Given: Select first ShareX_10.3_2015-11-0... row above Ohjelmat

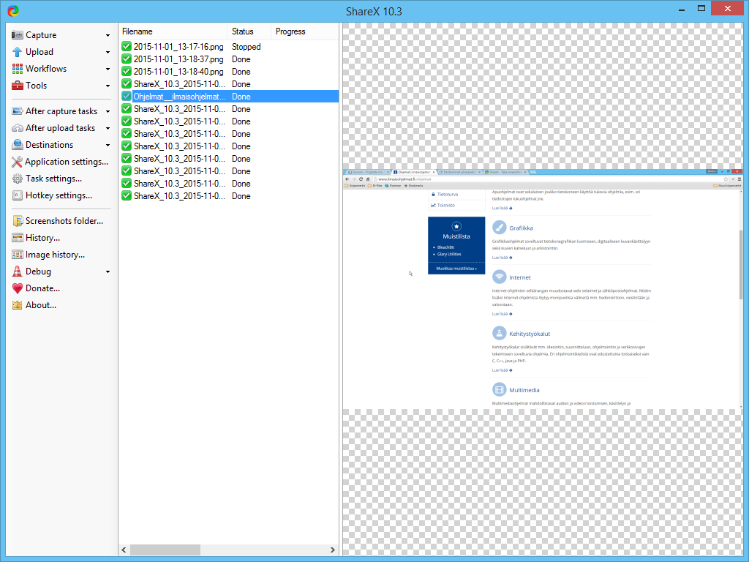Looking at the screenshot, I should pyautogui.click(x=229, y=84).
